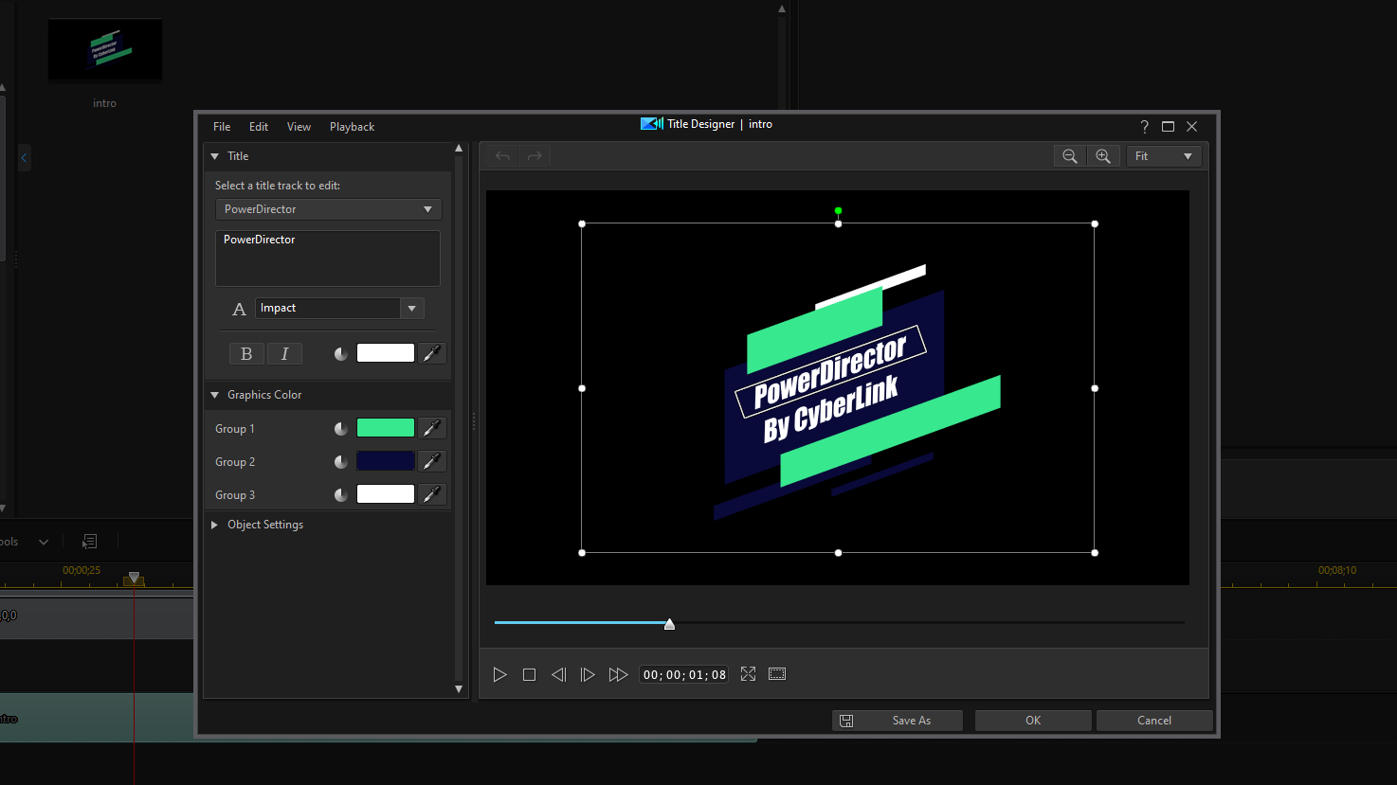This screenshot has height=785, width=1397.
Task: Collapse the Title section
Action: [215, 156]
